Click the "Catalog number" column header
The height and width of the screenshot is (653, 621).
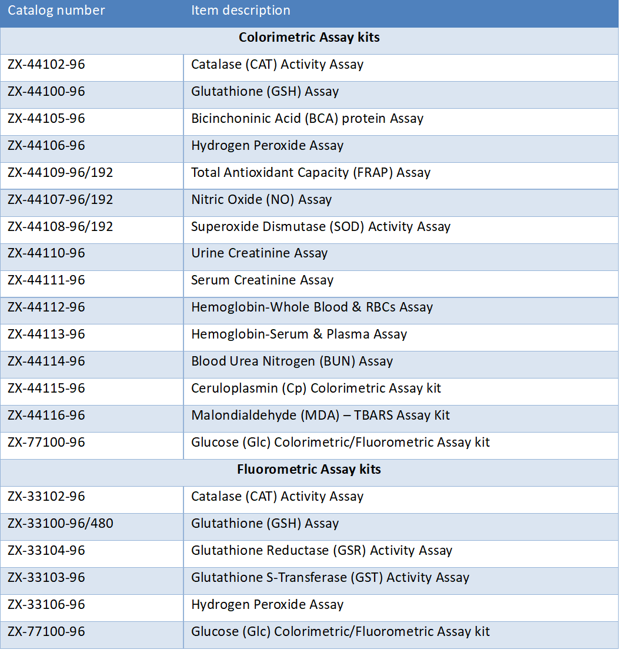click(x=56, y=11)
